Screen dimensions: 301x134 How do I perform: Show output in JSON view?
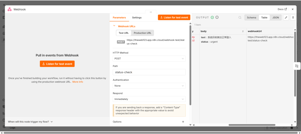(276, 17)
